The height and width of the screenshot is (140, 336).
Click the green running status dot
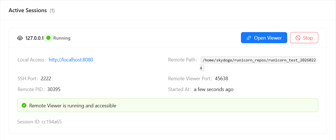[49, 38]
